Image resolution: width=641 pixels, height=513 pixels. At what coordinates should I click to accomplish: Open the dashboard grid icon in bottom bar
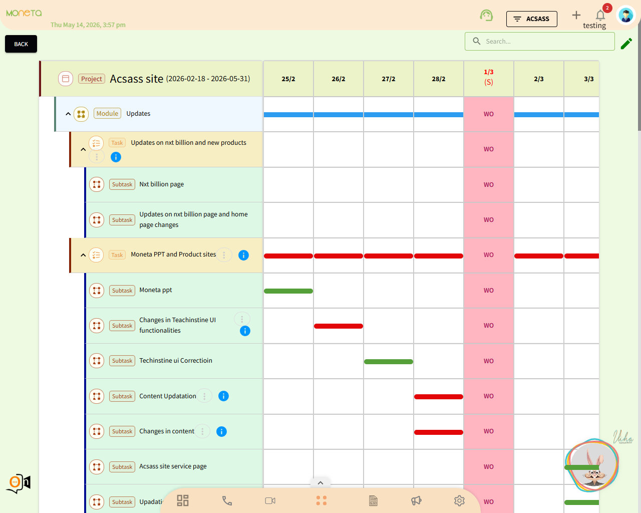pyautogui.click(x=183, y=500)
